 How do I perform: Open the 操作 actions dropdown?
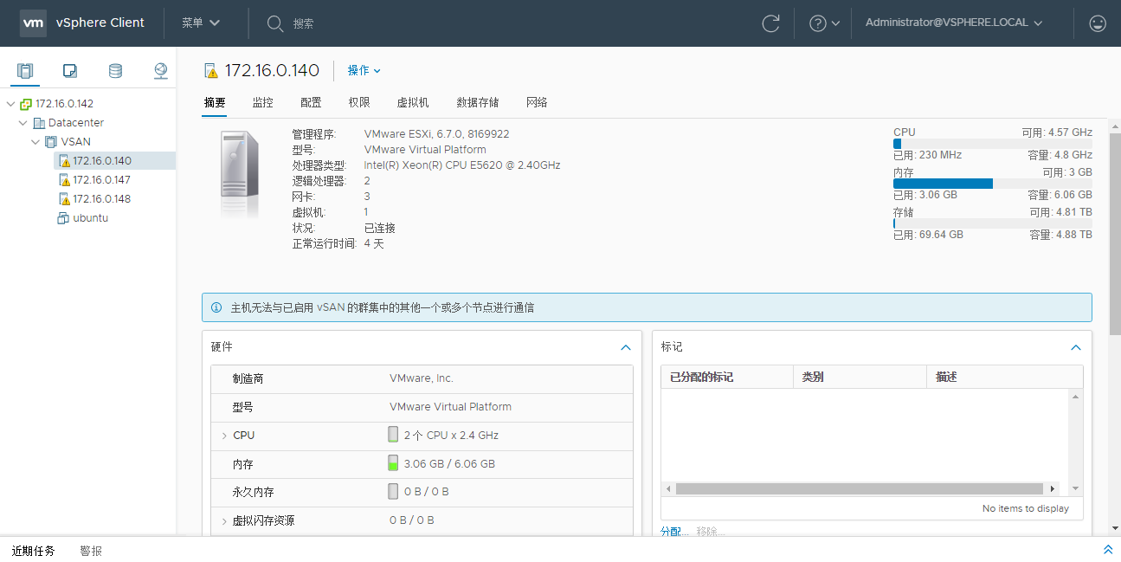click(364, 71)
